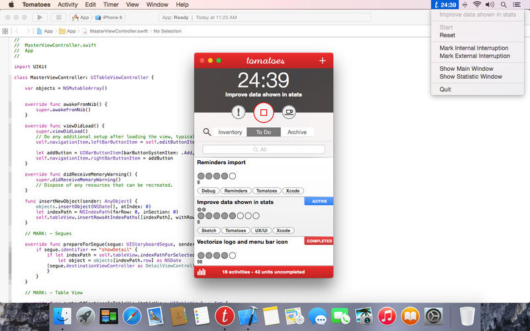Click the Xcode Stop button
The image size is (530, 331).
point(58,18)
